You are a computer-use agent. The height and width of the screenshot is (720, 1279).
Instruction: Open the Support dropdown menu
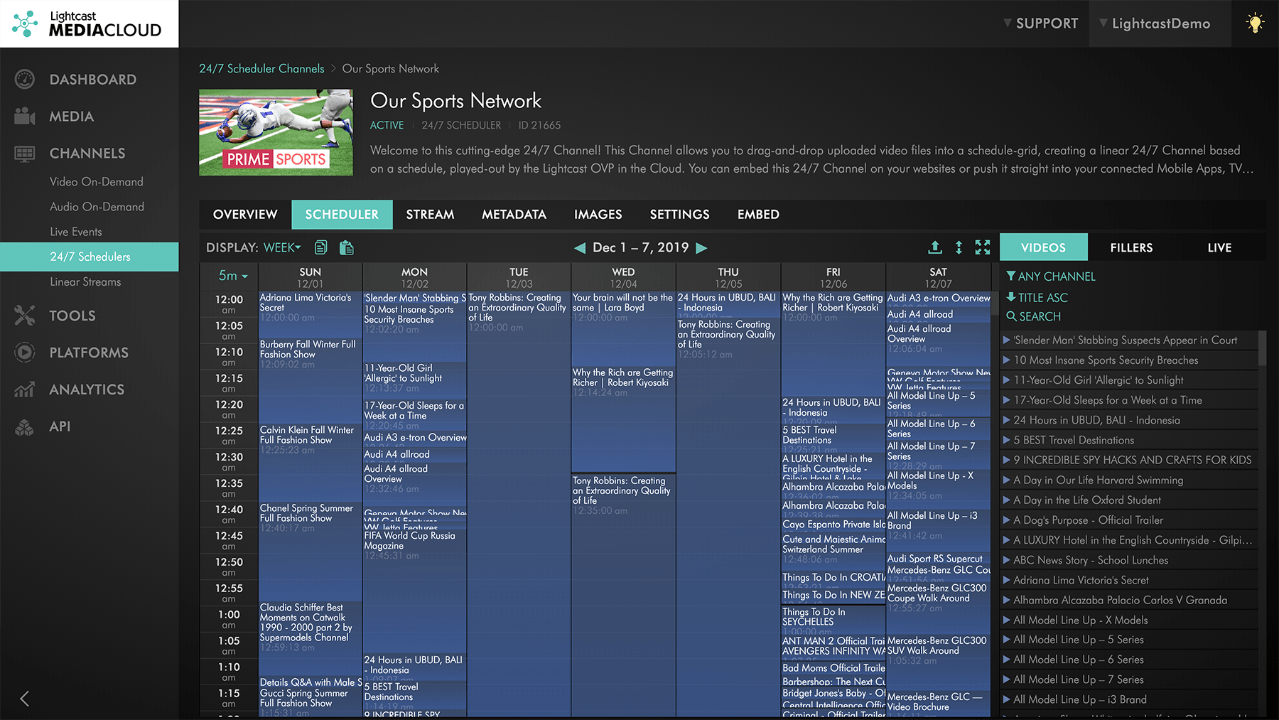pyautogui.click(x=1041, y=23)
